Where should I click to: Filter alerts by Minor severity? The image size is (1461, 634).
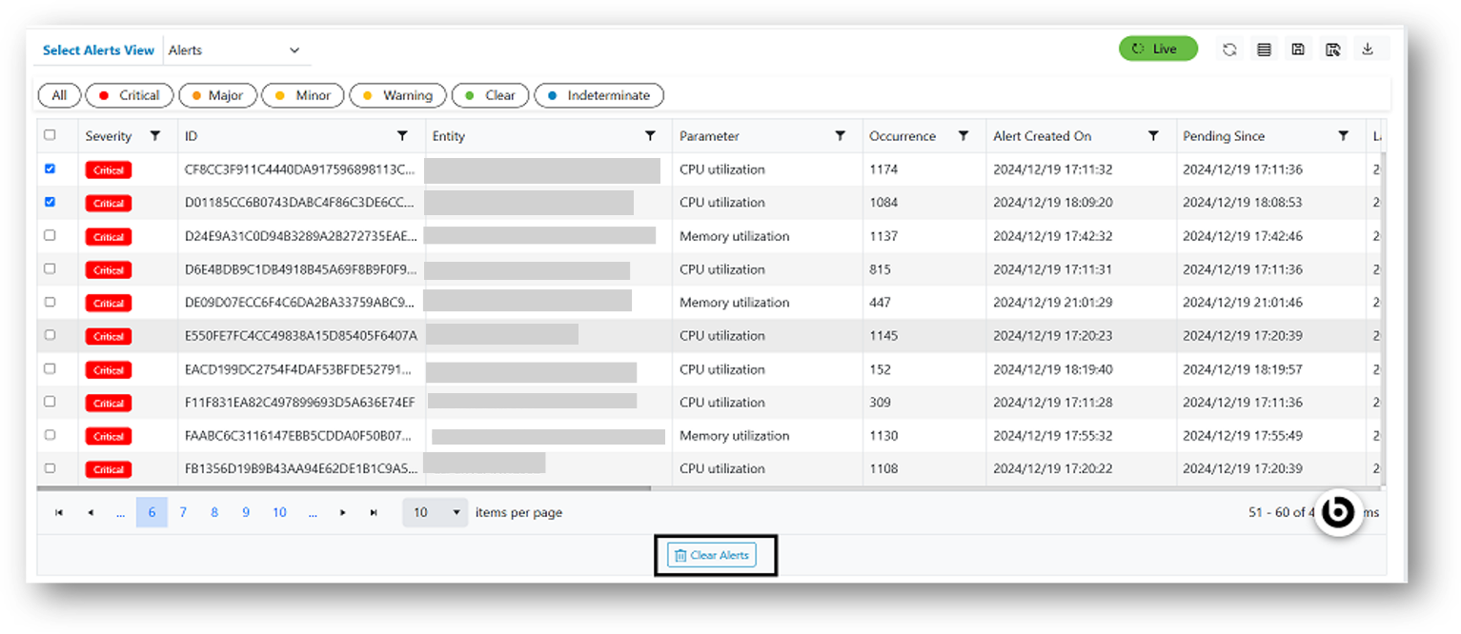tap(303, 95)
